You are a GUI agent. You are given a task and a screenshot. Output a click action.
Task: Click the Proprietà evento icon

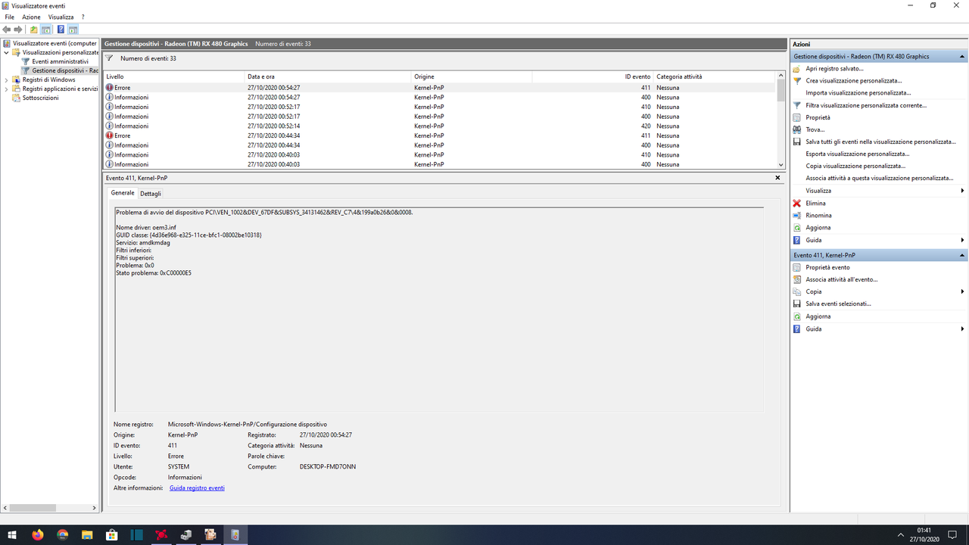click(x=796, y=267)
